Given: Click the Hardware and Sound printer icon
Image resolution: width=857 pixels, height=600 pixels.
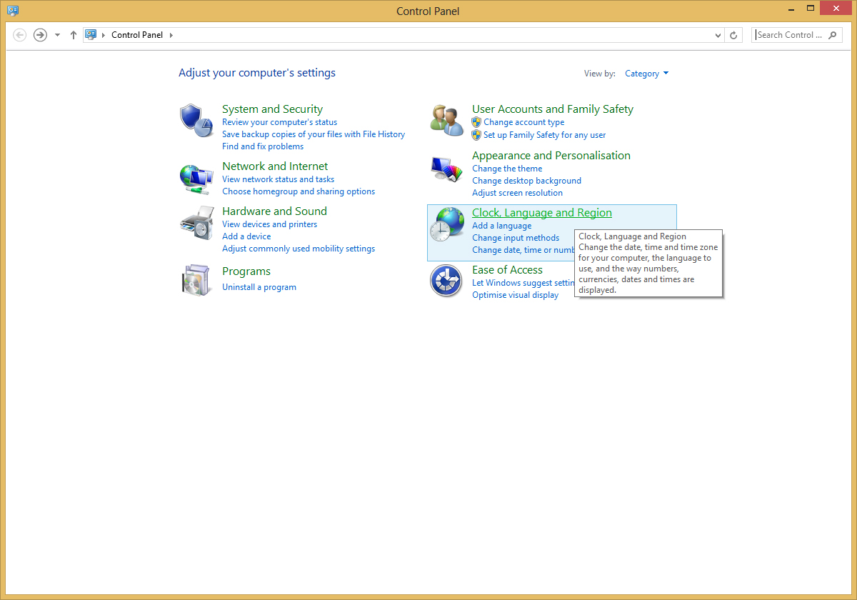Looking at the screenshot, I should pyautogui.click(x=196, y=224).
